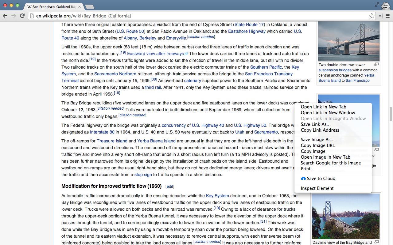Follow the U.S. Highway 50 link
Screen dimensions: 393x245
[x=250, y=125]
